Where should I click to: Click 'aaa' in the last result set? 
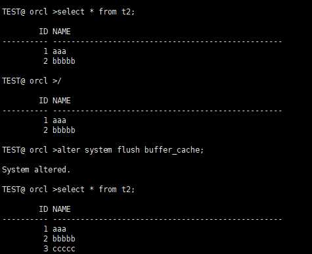click(x=59, y=229)
